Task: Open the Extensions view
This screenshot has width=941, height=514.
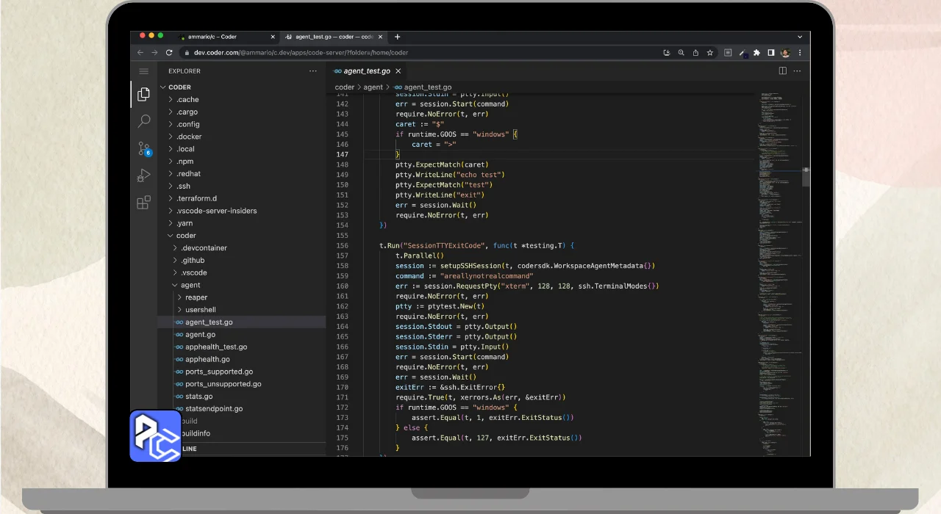Action: click(144, 202)
